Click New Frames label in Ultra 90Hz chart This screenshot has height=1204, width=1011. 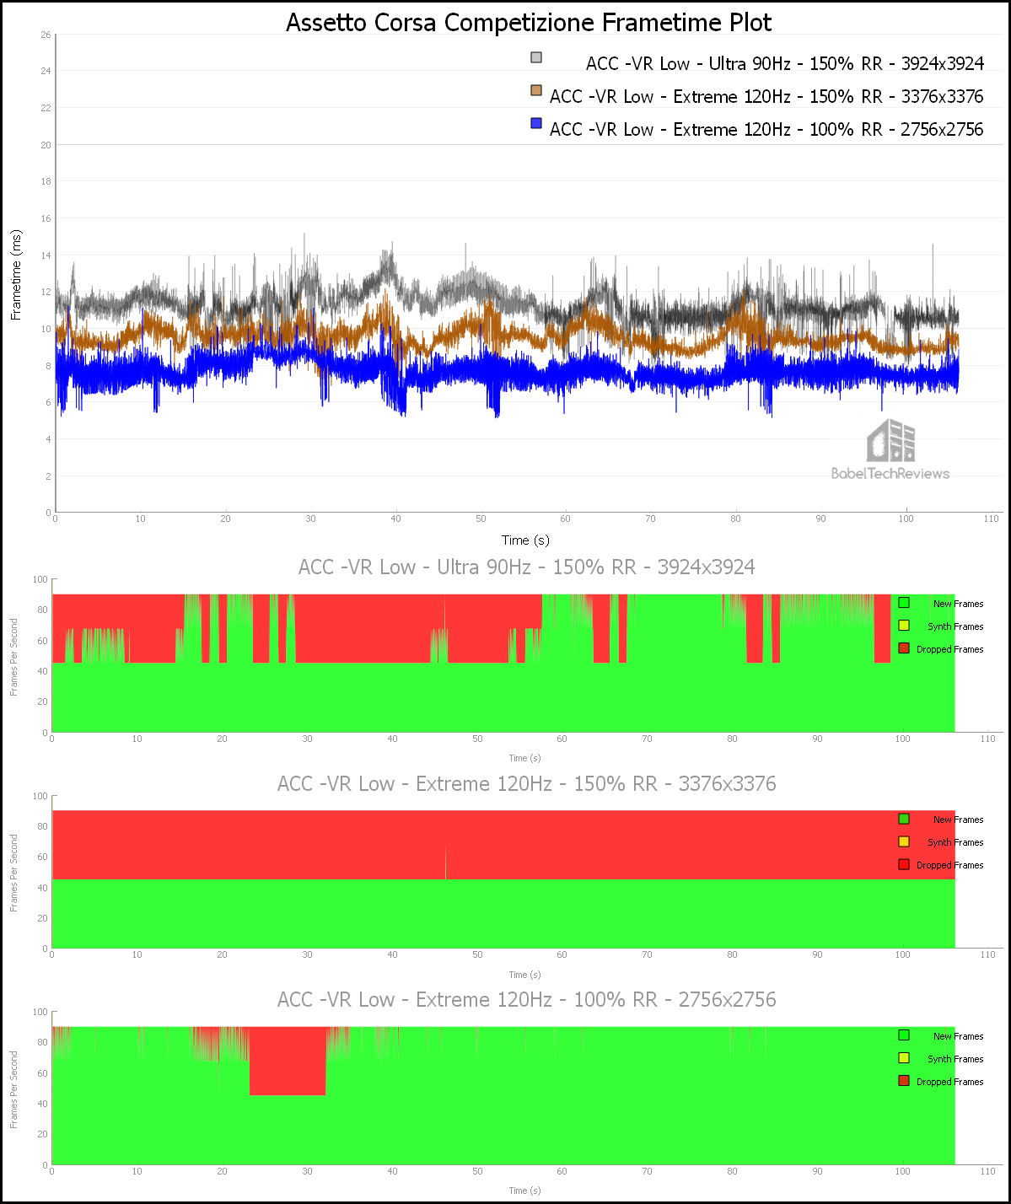958,604
